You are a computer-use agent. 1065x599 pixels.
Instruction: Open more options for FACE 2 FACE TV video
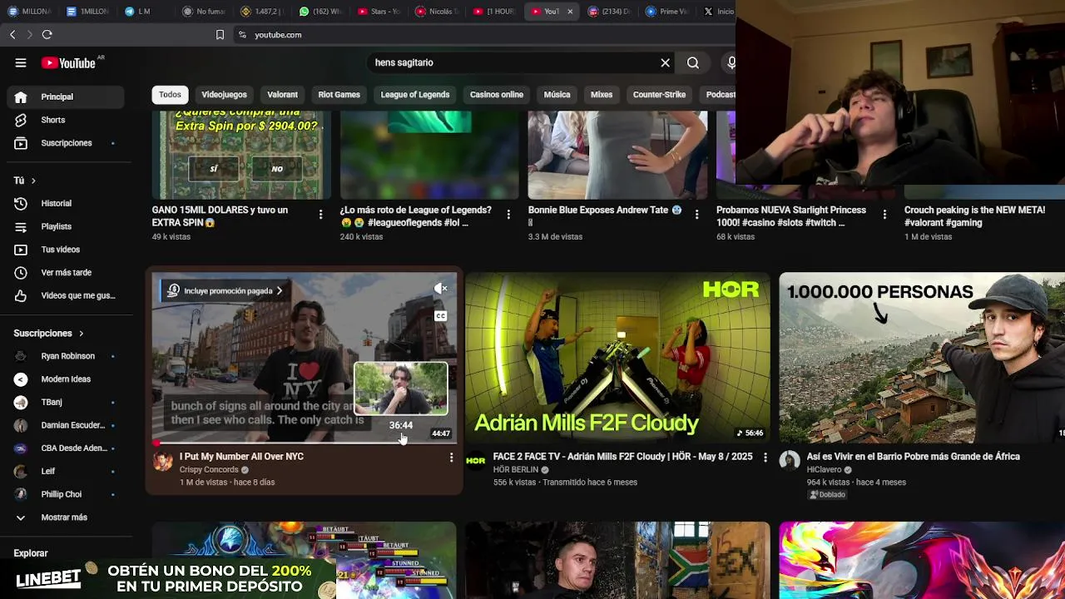pyautogui.click(x=765, y=458)
